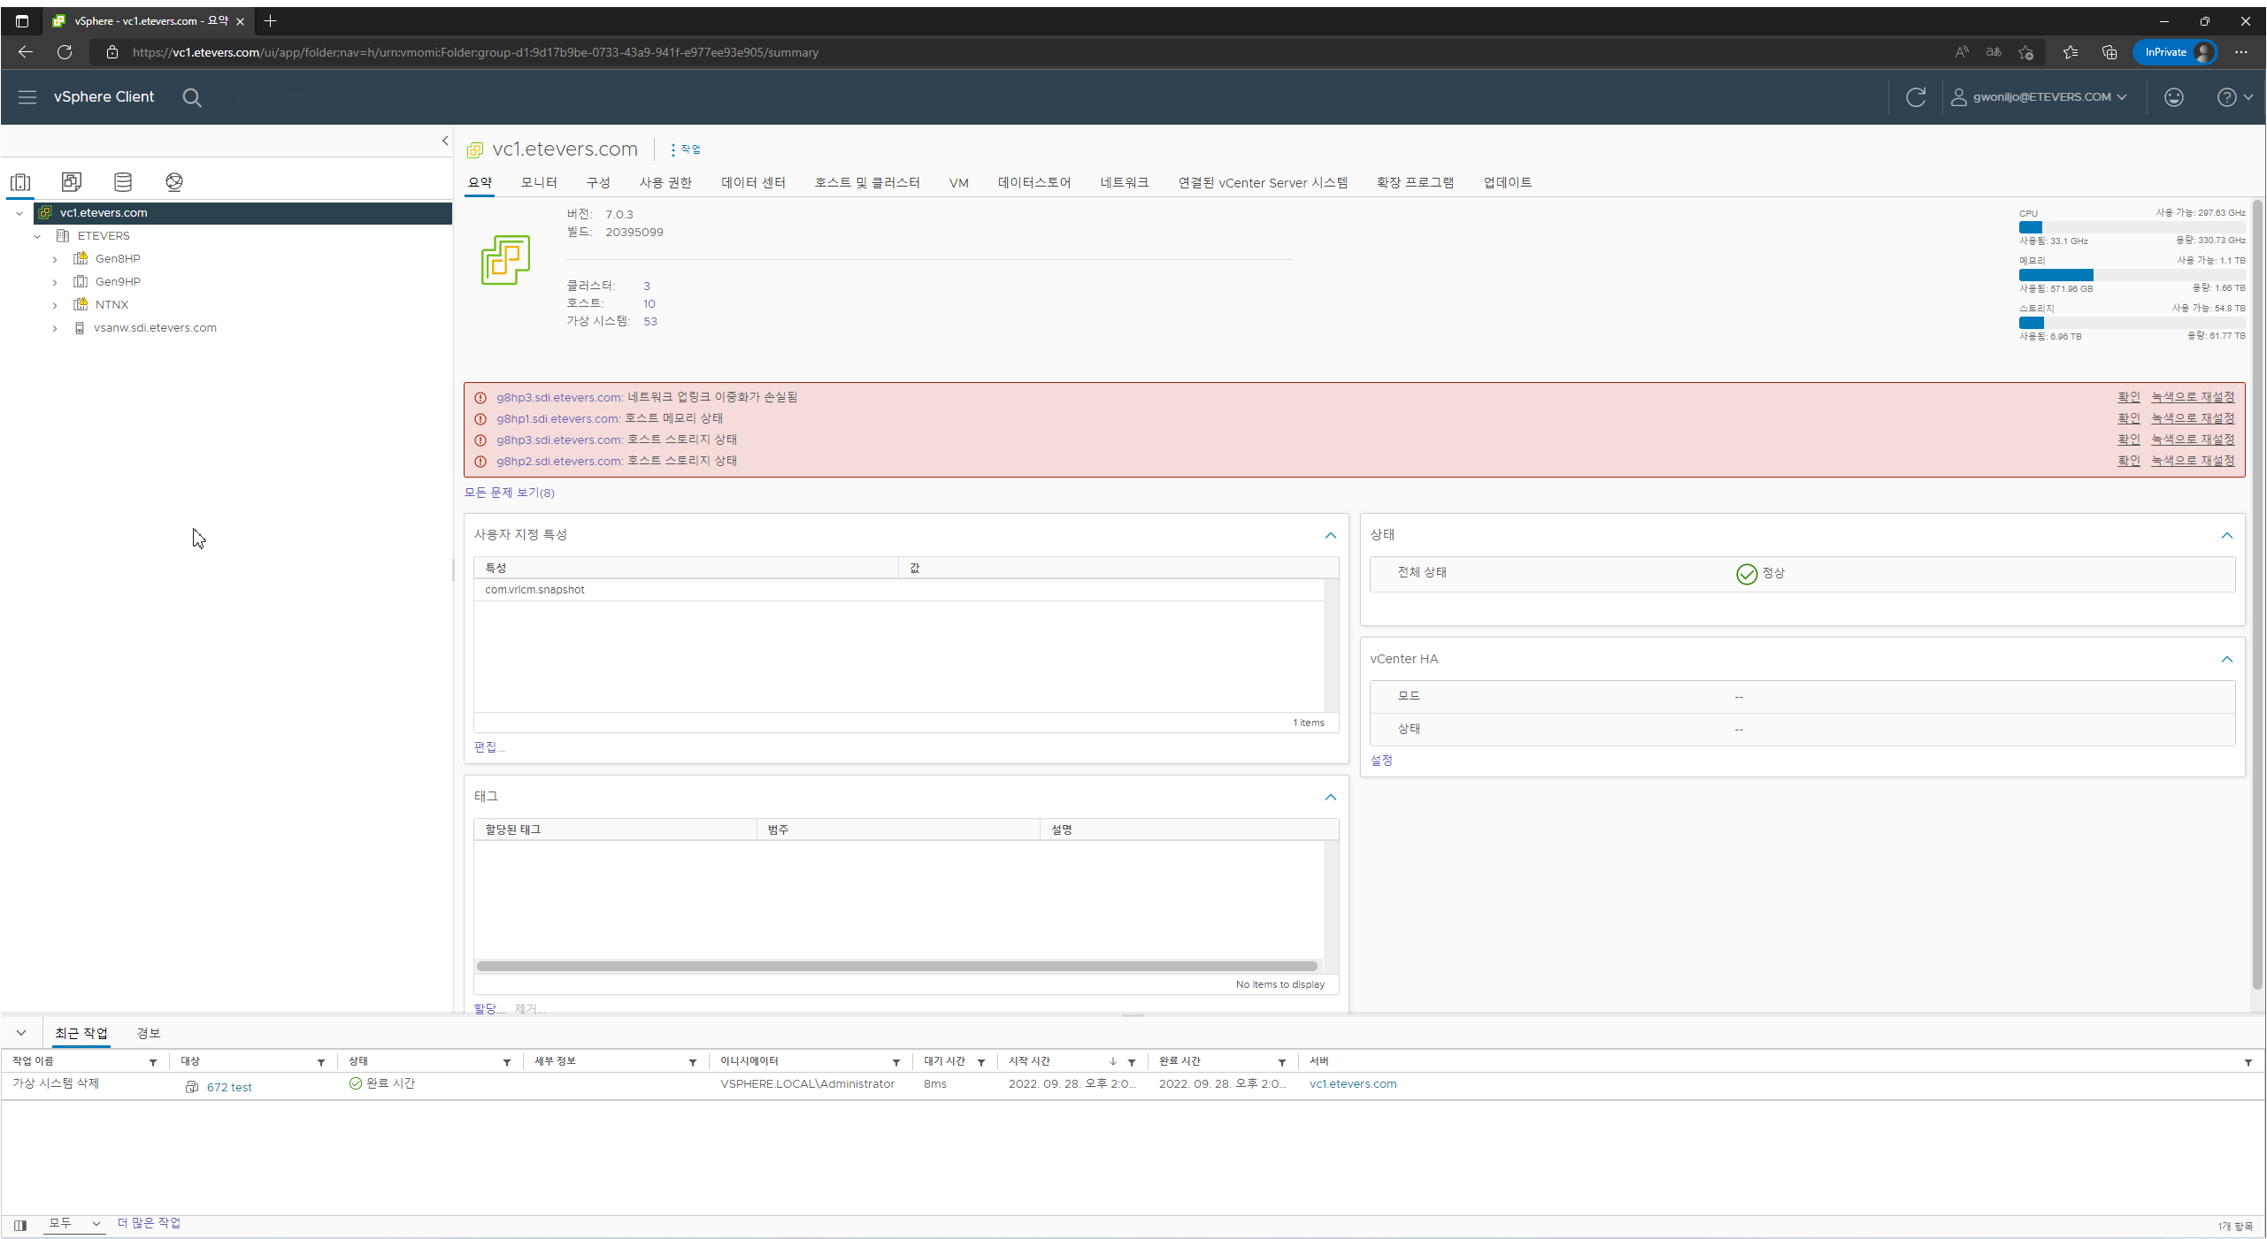The height and width of the screenshot is (1239, 2267).
Task: Switch to Storage inventory view icon
Action: coord(123,182)
